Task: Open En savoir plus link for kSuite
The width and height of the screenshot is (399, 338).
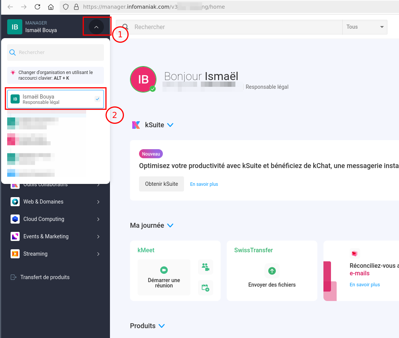Action: [x=204, y=184]
